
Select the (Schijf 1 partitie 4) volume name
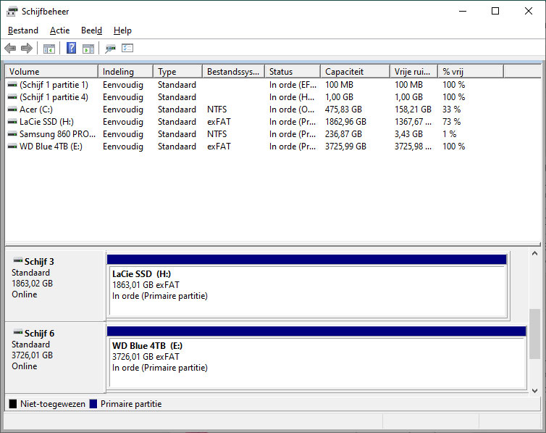pyautogui.click(x=54, y=97)
